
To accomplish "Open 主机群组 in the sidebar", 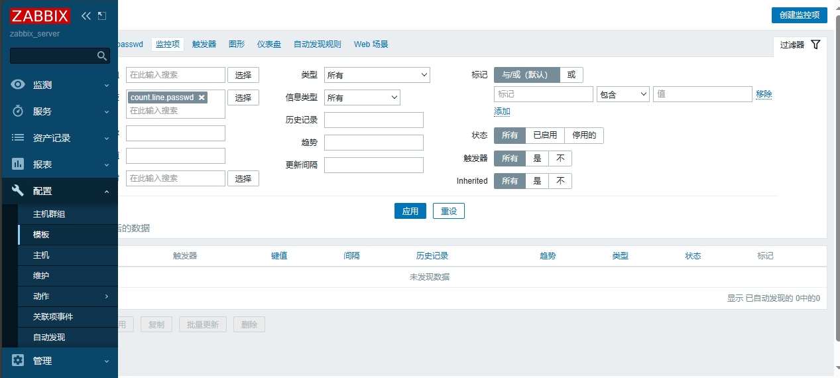I will [x=49, y=214].
